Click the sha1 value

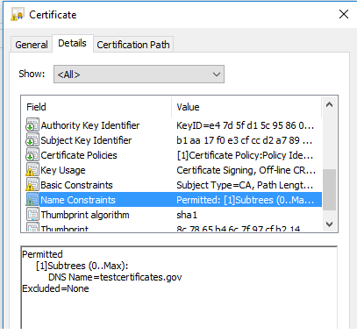click(187, 215)
